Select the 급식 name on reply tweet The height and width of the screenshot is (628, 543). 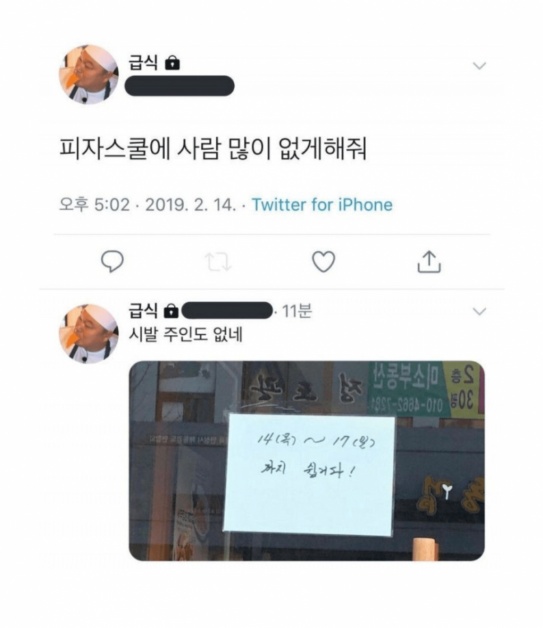coord(143,310)
